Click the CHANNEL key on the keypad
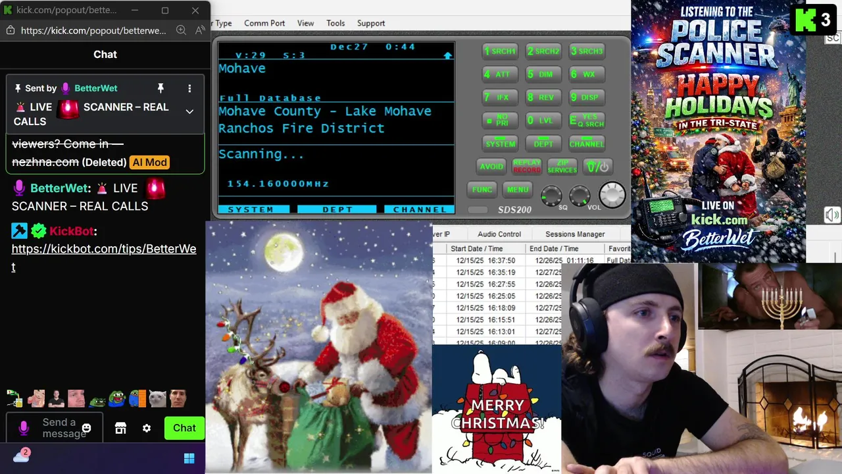Image resolution: width=842 pixels, height=474 pixels. click(587, 144)
